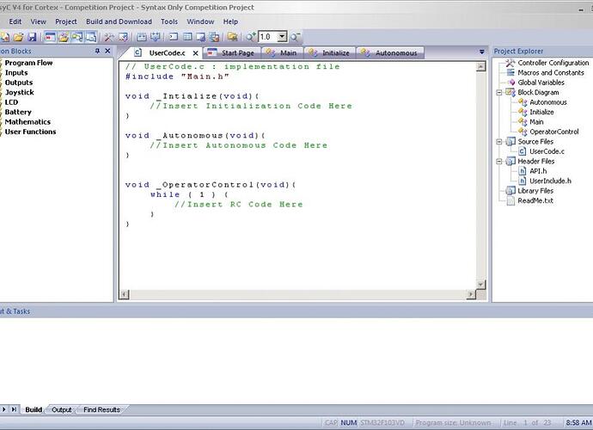Image resolution: width=593 pixels, height=430 pixels.
Task: Expand Inputs function blocks
Action: [x=15, y=73]
